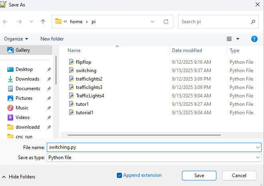
Task: Select the flipflop Python file
Action: pos(84,62)
